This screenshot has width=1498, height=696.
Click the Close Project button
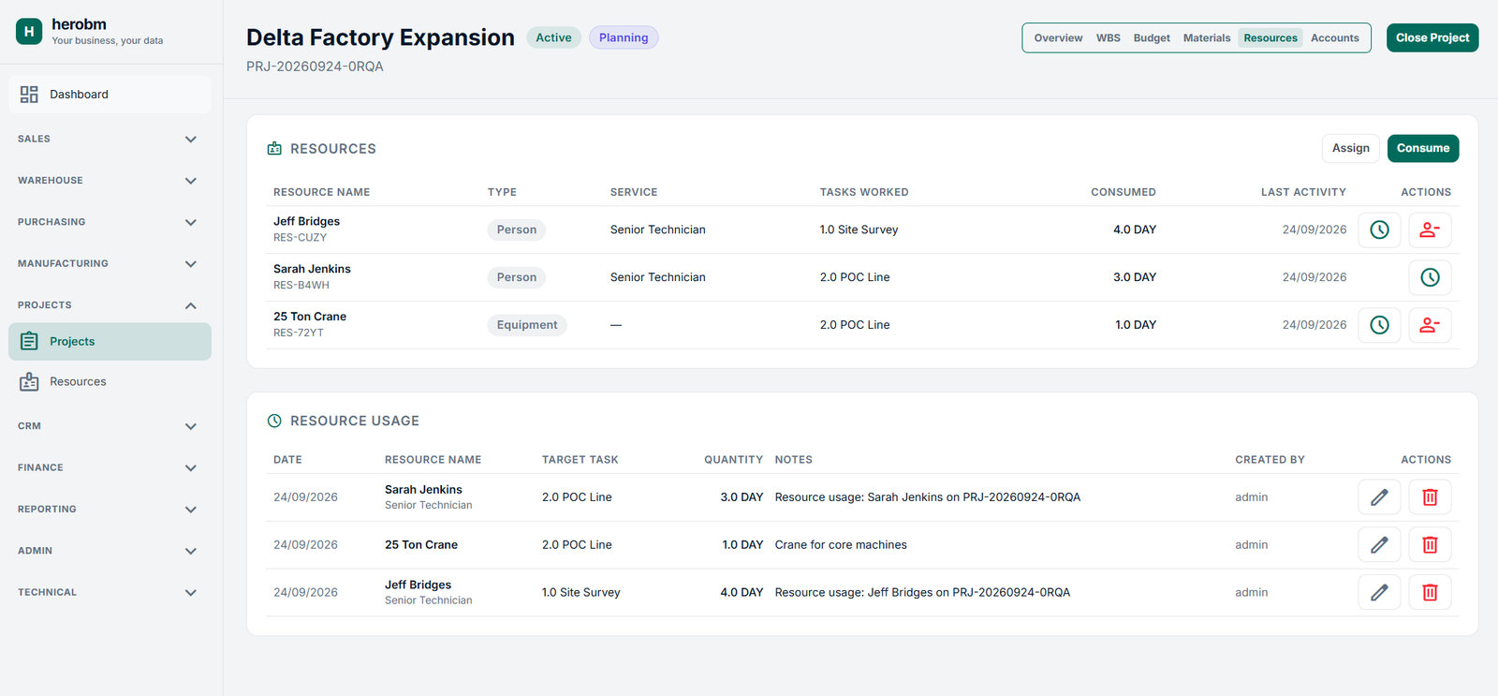(x=1432, y=37)
